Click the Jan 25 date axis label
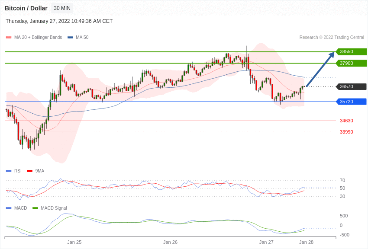The image size is (368, 249). click(x=74, y=242)
